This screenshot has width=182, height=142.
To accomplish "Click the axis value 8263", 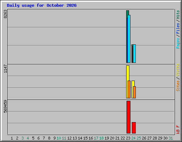I will tap(5, 14).
